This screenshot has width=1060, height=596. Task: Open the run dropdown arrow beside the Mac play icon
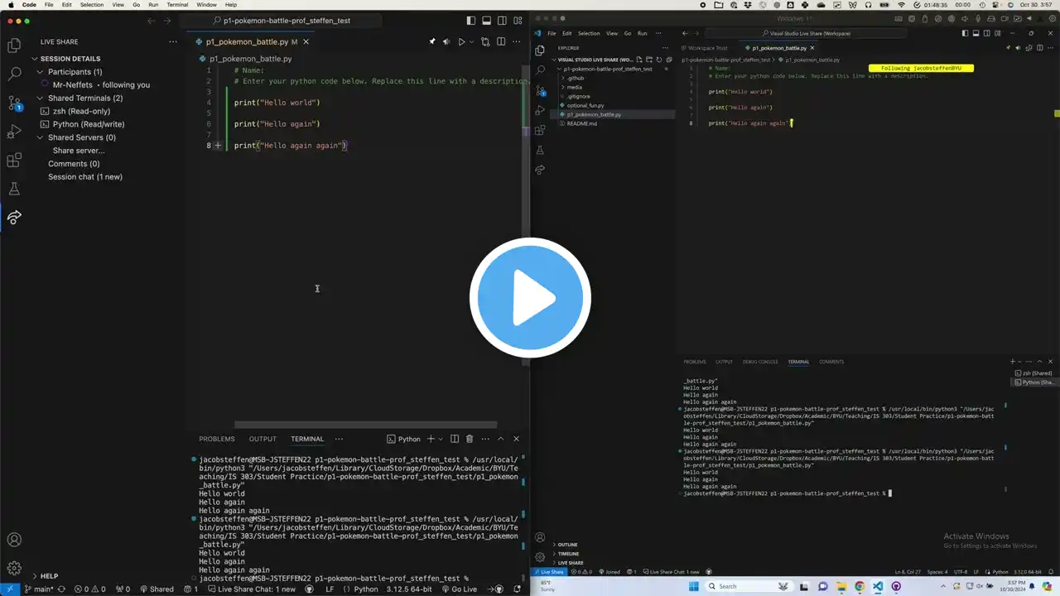point(472,41)
